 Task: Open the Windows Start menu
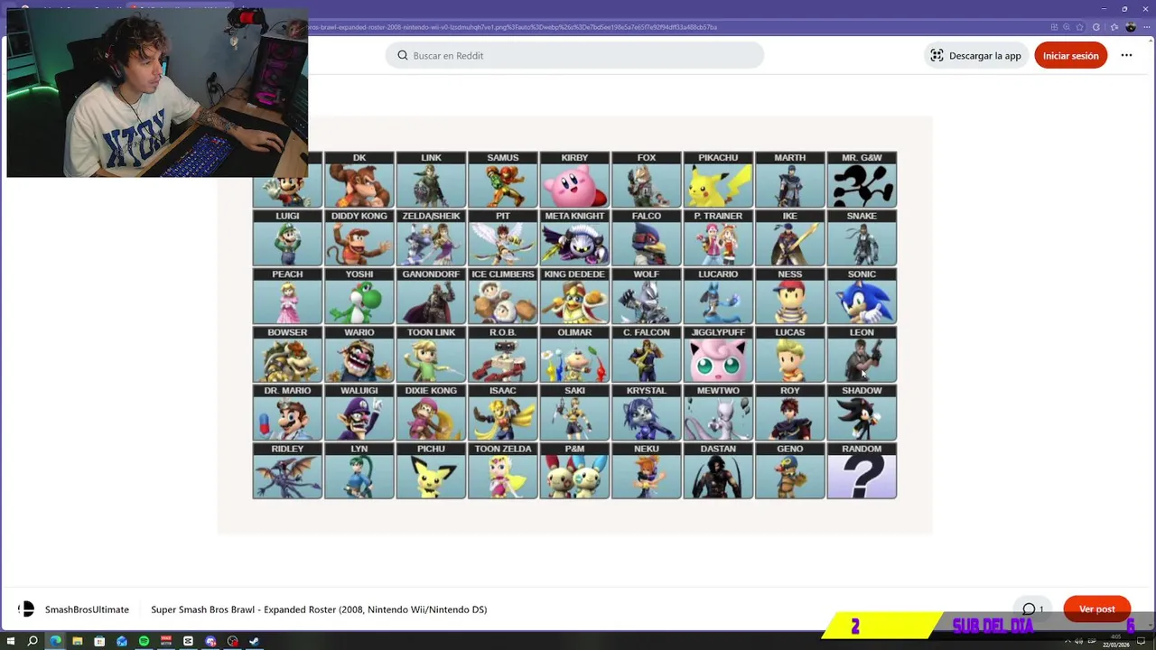(11, 641)
